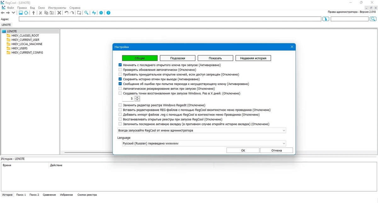Select HKEY_CURRENT_USER in the tree
This screenshot has height=203, width=378.
click(25, 40)
